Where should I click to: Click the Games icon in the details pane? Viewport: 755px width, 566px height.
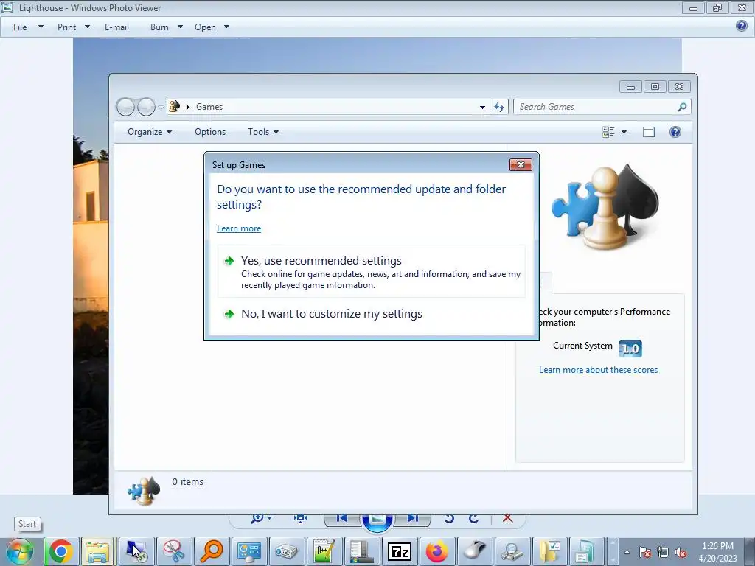click(144, 491)
